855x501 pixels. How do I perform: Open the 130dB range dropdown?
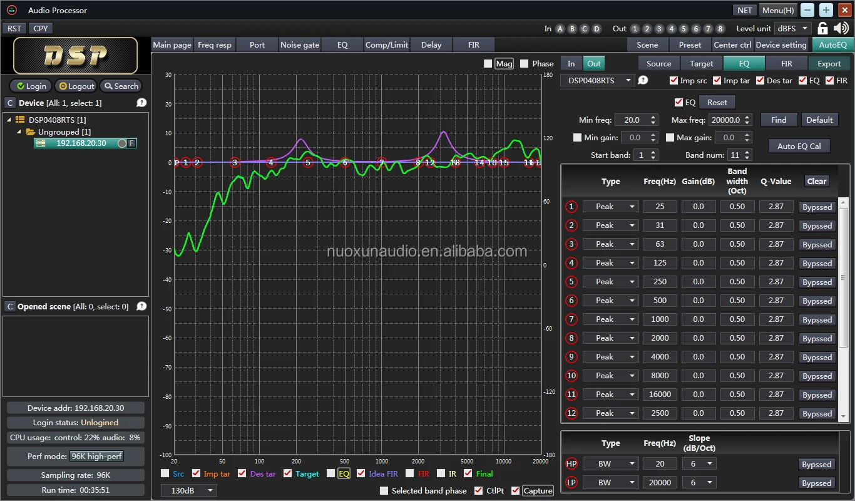(189, 490)
